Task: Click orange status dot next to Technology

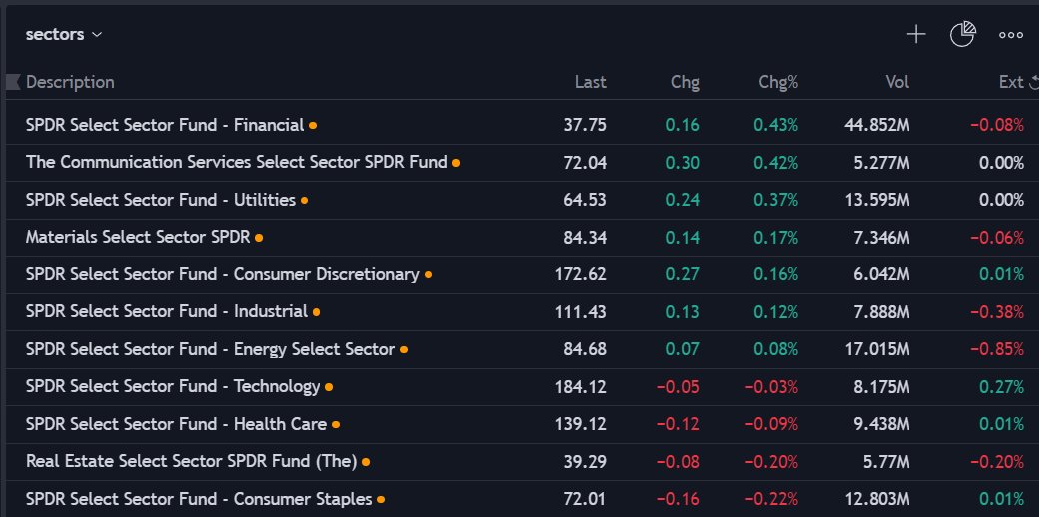Action: [x=329, y=387]
